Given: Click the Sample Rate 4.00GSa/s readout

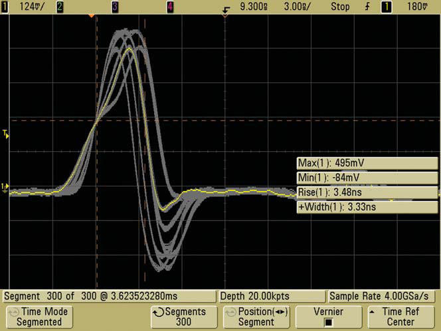Looking at the screenshot, I should (x=383, y=295).
